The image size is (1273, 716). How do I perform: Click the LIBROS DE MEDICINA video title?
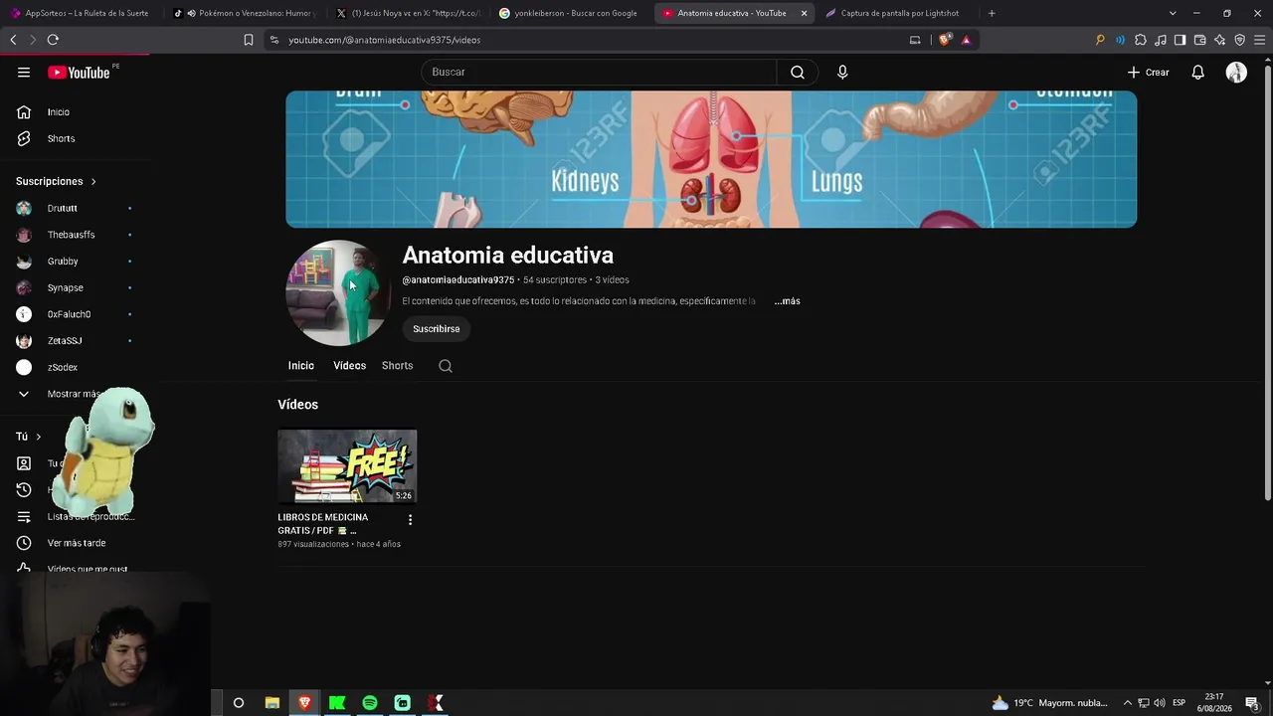(323, 524)
